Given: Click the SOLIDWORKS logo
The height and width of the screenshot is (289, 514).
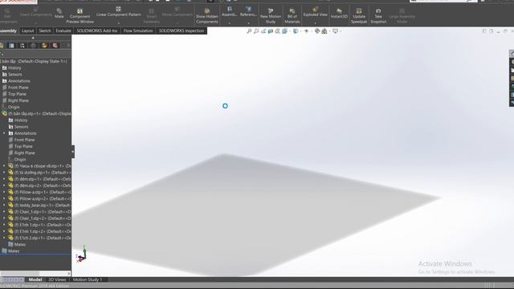Looking at the screenshot, I should [18, 2].
